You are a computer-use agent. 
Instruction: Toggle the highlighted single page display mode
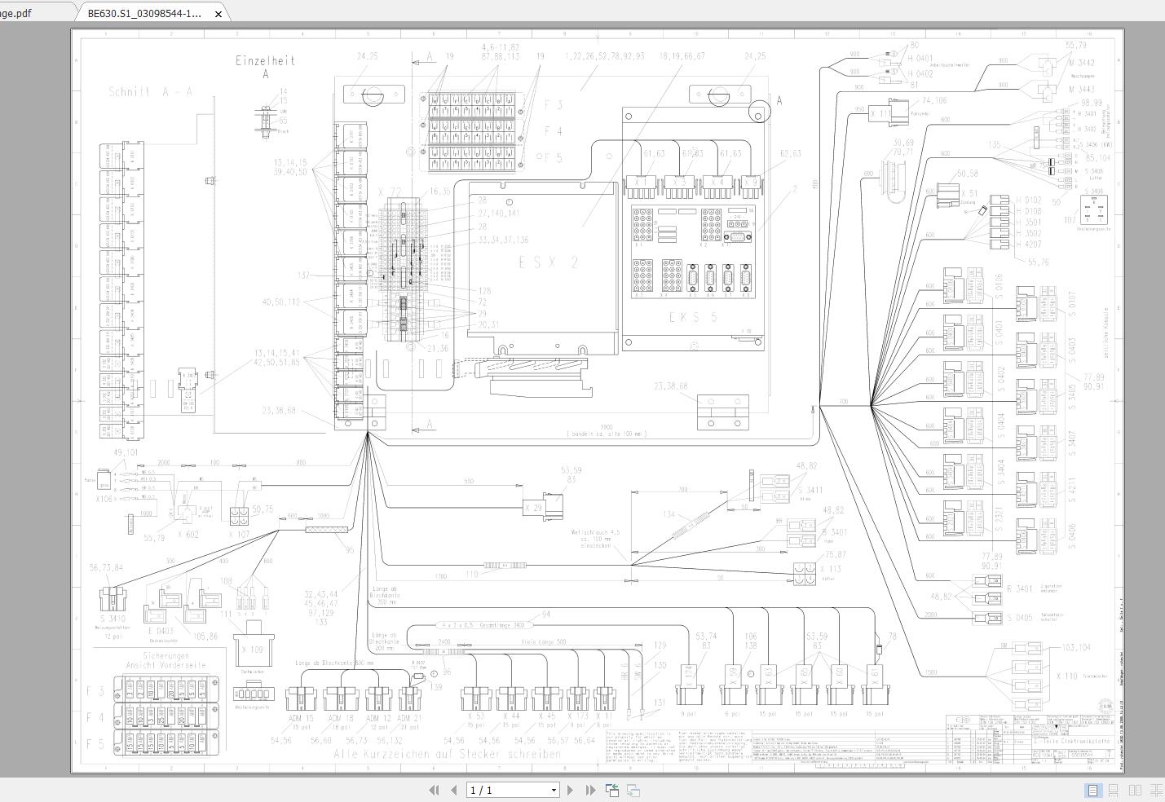[1092, 790]
